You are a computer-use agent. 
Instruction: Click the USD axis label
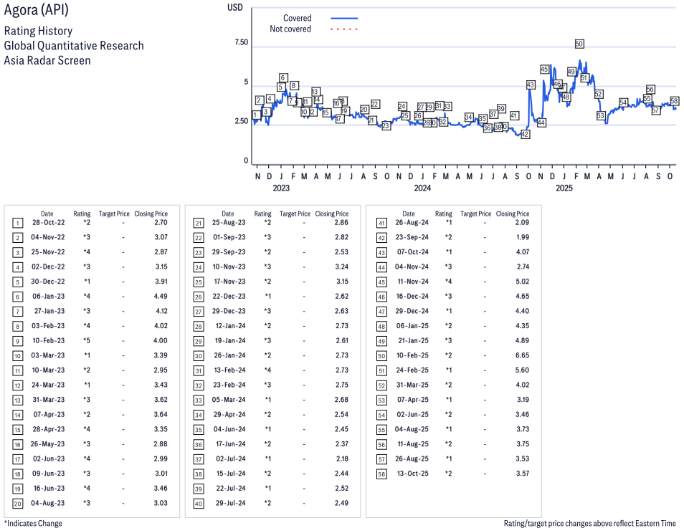[x=234, y=7]
